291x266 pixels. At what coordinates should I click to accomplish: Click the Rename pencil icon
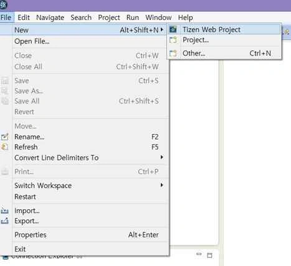[x=5, y=136]
